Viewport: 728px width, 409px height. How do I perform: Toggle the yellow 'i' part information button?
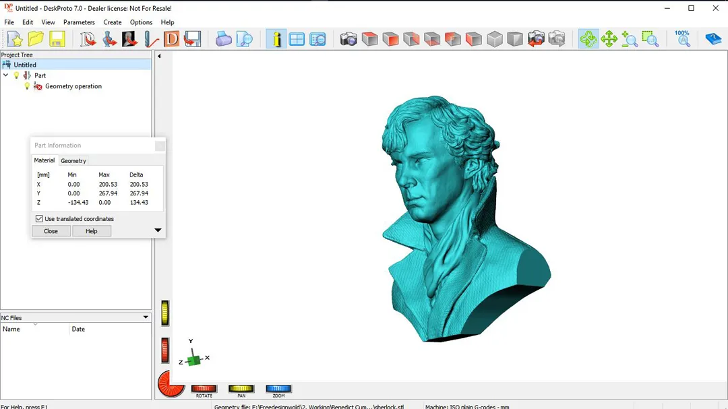point(276,39)
